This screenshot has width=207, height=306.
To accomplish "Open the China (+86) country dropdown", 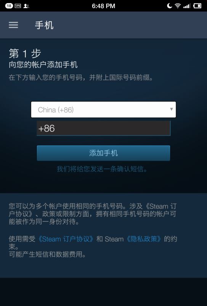I will pyautogui.click(x=104, y=109).
